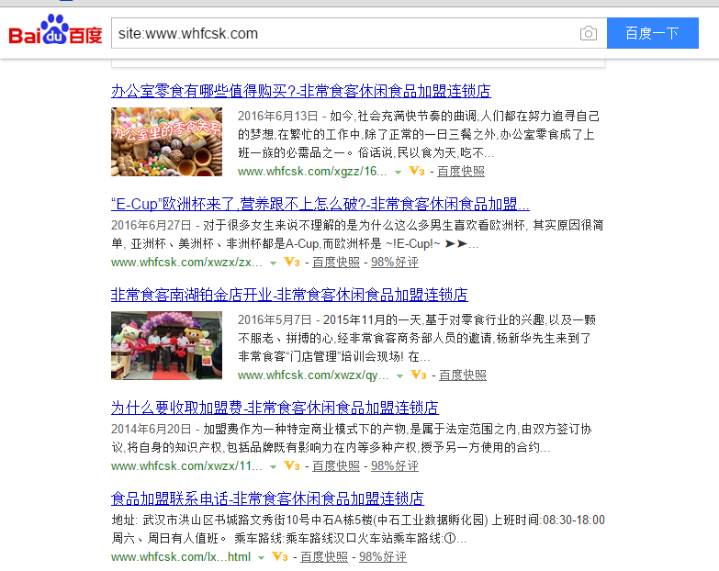This screenshot has height=571, width=719.
Task: Click V3 badge on xwzx/zx result
Action: (292, 263)
